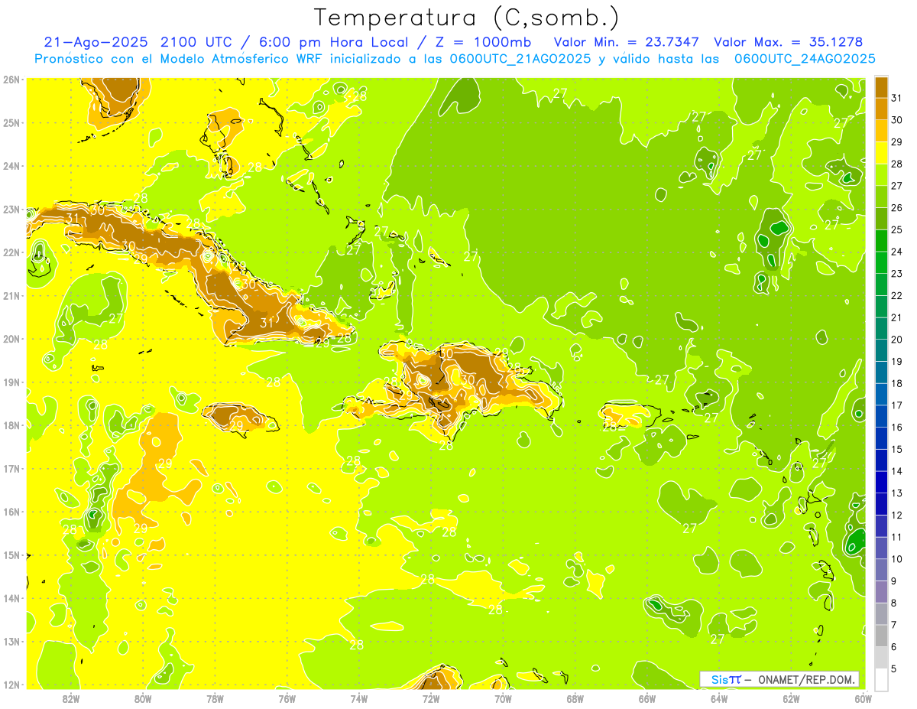Click the "82W" longitude axis label
The height and width of the screenshot is (709, 917).
coord(71,698)
